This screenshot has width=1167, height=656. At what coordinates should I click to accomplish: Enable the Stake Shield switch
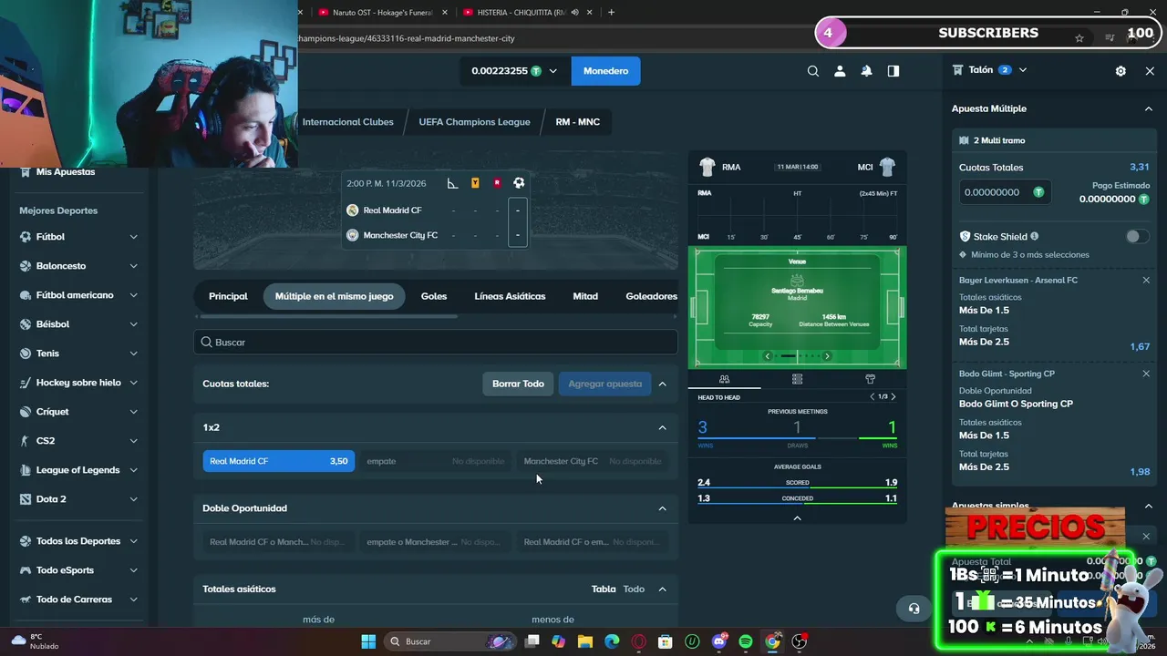pyautogui.click(x=1136, y=236)
